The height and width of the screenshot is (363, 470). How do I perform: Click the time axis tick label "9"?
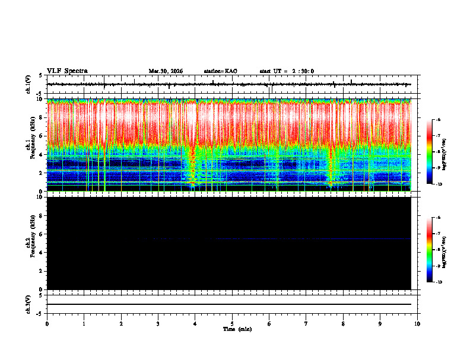pos(380,324)
